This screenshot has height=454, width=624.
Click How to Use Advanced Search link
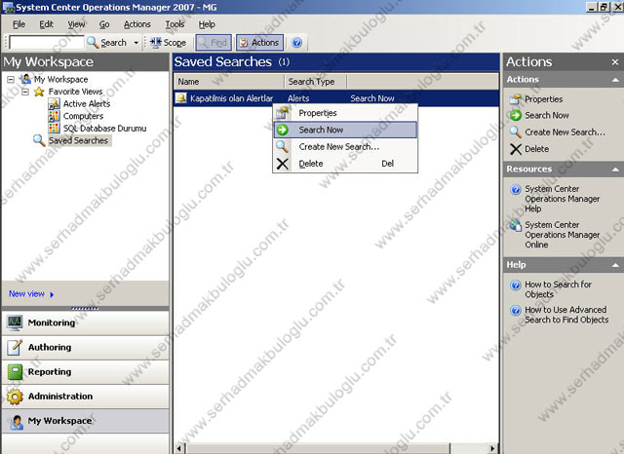[566, 315]
